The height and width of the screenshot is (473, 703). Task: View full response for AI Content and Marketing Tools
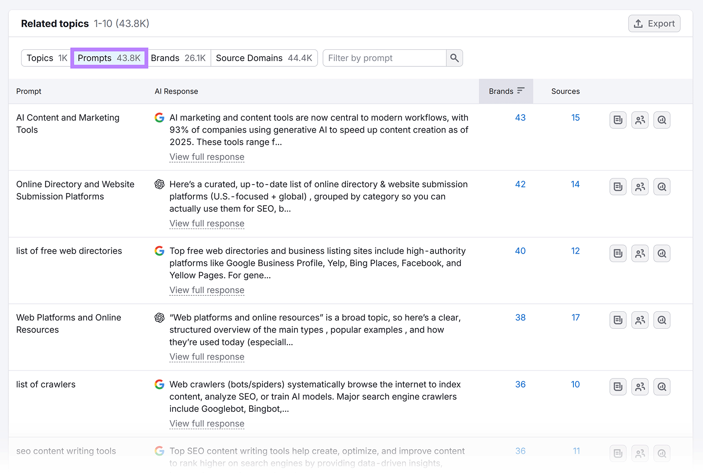pos(207,157)
